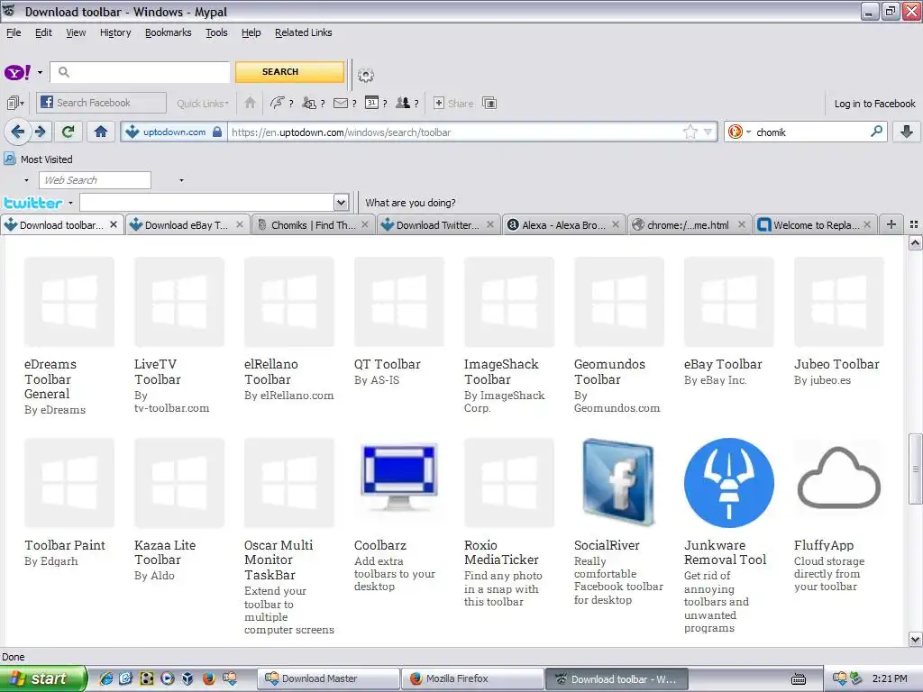The image size is (923, 692).
Task: Click the Web Search input box
Action: 95,180
